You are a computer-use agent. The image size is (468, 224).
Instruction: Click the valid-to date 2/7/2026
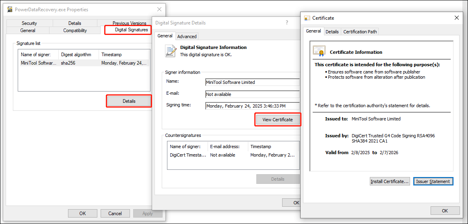tap(389, 153)
